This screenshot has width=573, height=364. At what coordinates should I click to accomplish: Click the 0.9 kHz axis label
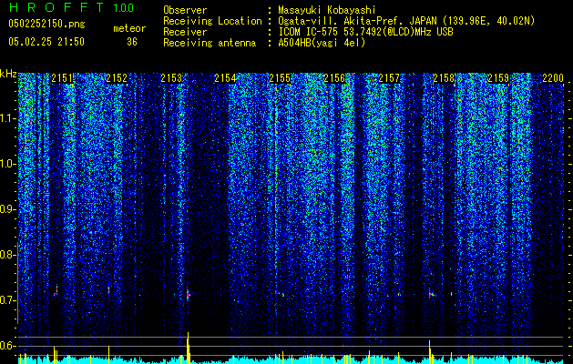coord(7,209)
